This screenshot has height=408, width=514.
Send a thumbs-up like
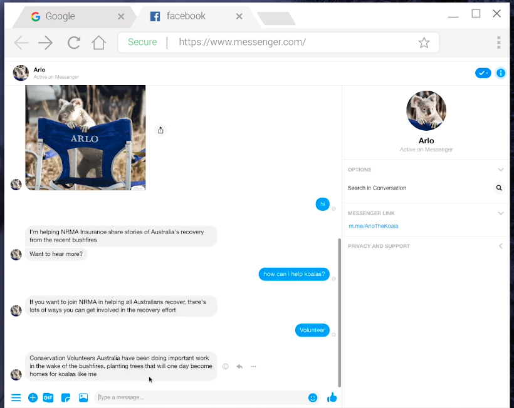point(332,397)
